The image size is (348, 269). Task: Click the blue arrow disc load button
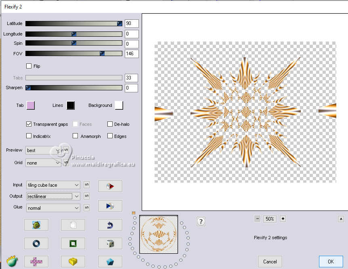[110, 206]
